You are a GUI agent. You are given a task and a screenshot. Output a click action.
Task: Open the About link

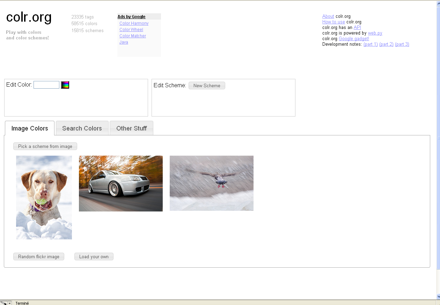[328, 16]
